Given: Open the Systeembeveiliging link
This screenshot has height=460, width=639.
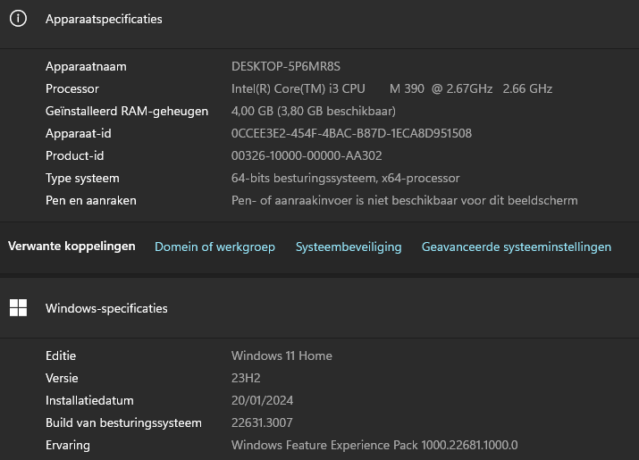Looking at the screenshot, I should [349, 247].
